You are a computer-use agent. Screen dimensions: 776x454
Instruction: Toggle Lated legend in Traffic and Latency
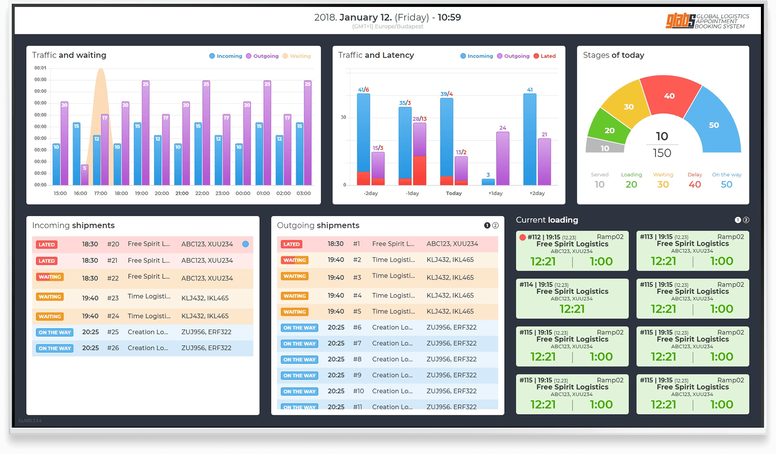pyautogui.click(x=545, y=56)
